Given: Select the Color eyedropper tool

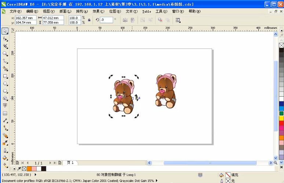Looking at the screenshot, I should coord(5,143).
